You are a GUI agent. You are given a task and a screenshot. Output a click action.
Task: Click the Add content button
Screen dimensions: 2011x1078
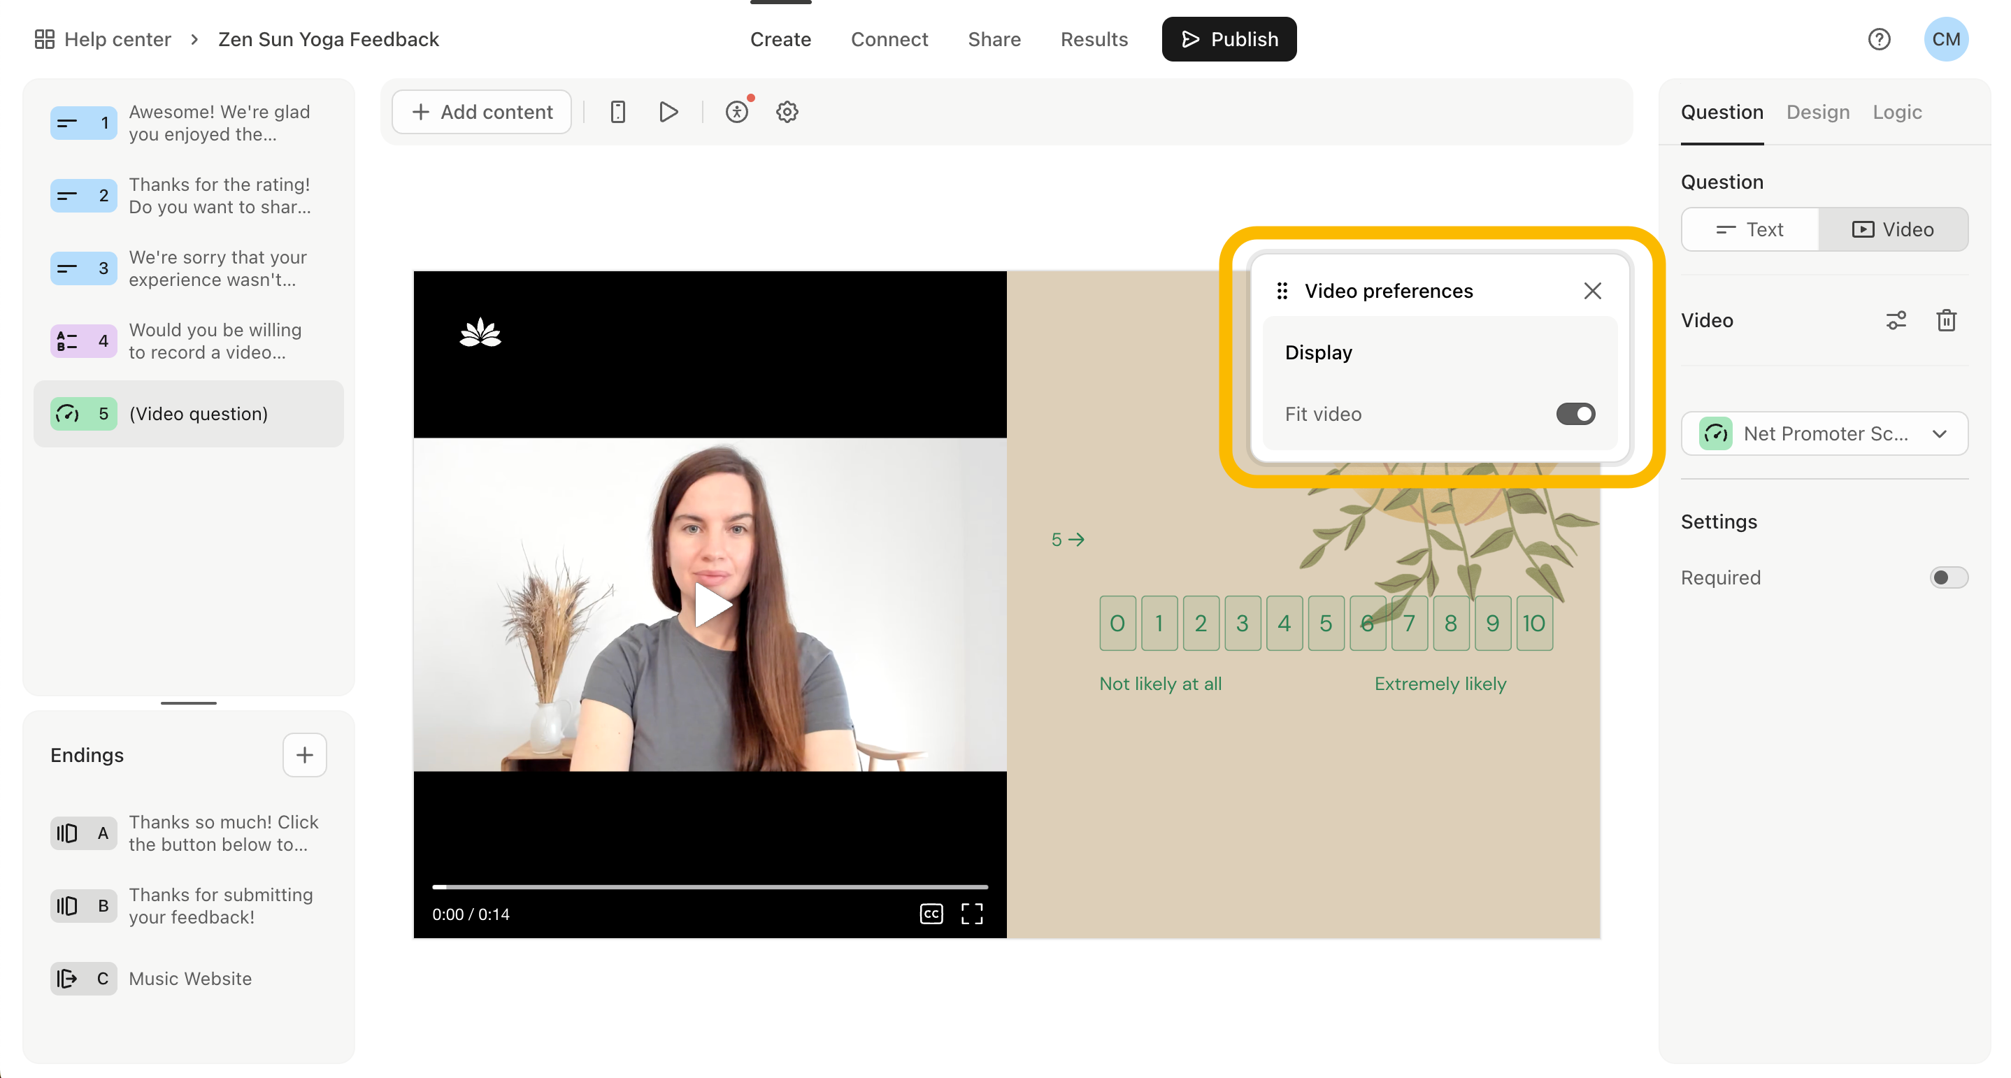pos(482,112)
